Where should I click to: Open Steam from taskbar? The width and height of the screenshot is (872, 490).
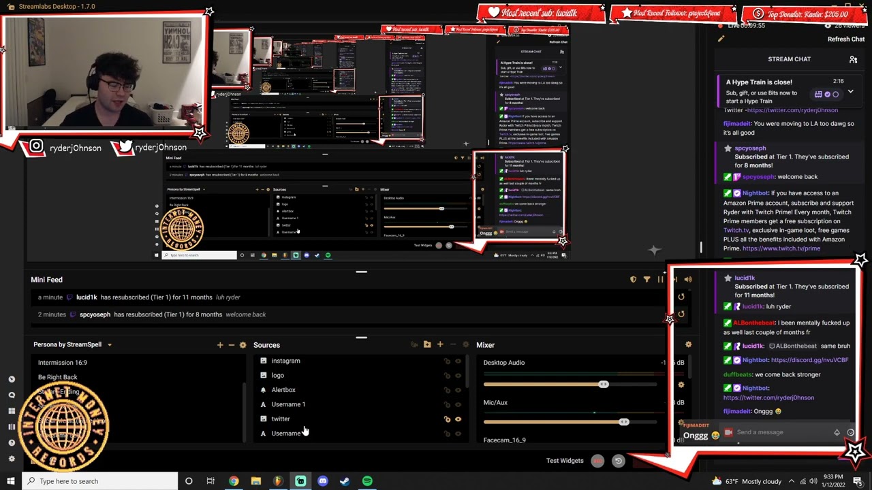pyautogui.click(x=345, y=481)
